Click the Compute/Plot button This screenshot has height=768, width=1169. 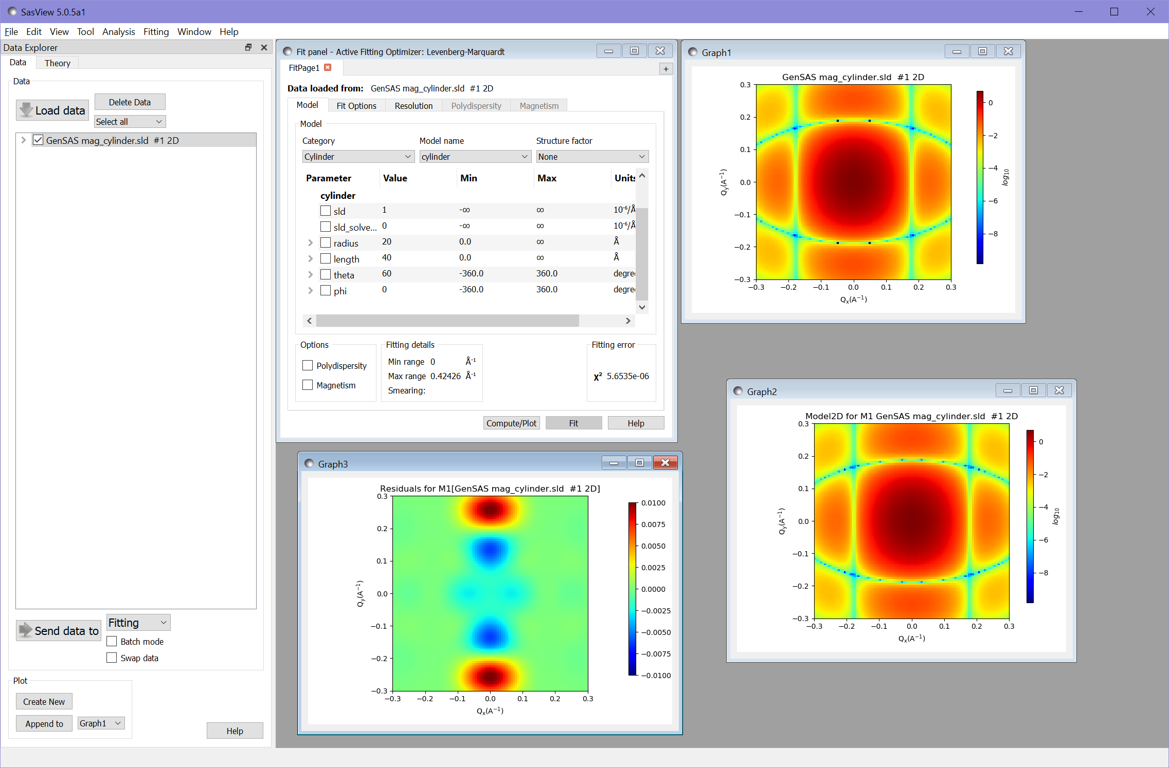pyautogui.click(x=511, y=423)
